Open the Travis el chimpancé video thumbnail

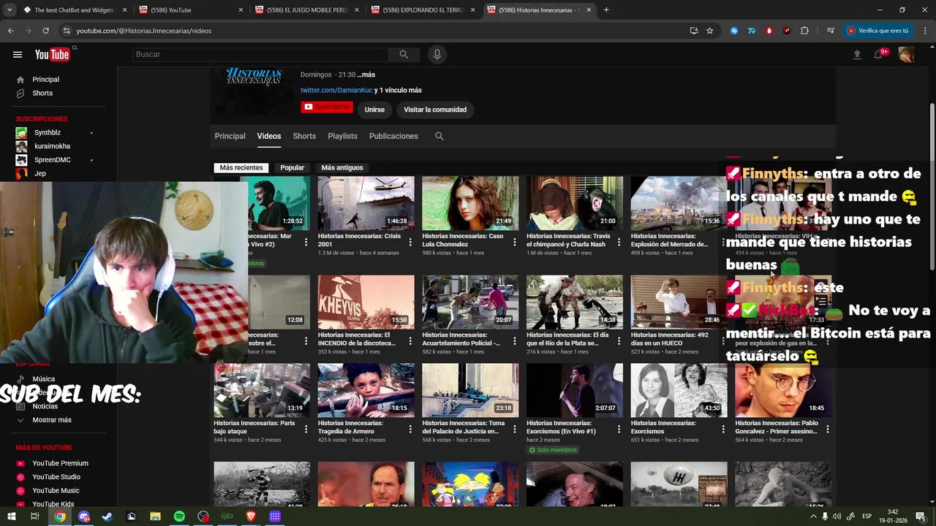point(575,203)
